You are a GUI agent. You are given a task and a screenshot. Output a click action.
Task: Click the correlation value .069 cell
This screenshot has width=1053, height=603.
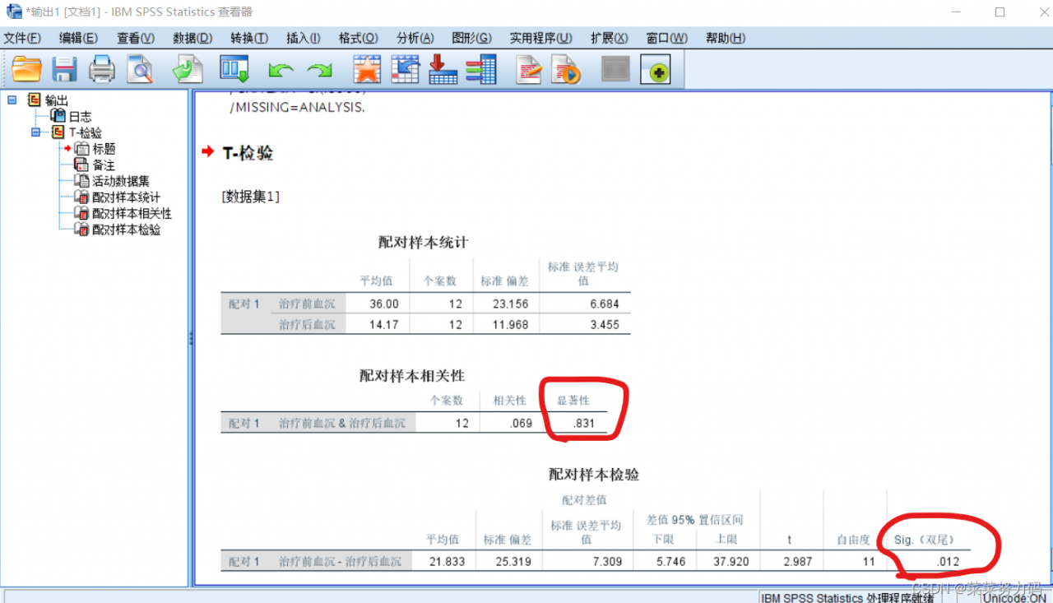519,424
